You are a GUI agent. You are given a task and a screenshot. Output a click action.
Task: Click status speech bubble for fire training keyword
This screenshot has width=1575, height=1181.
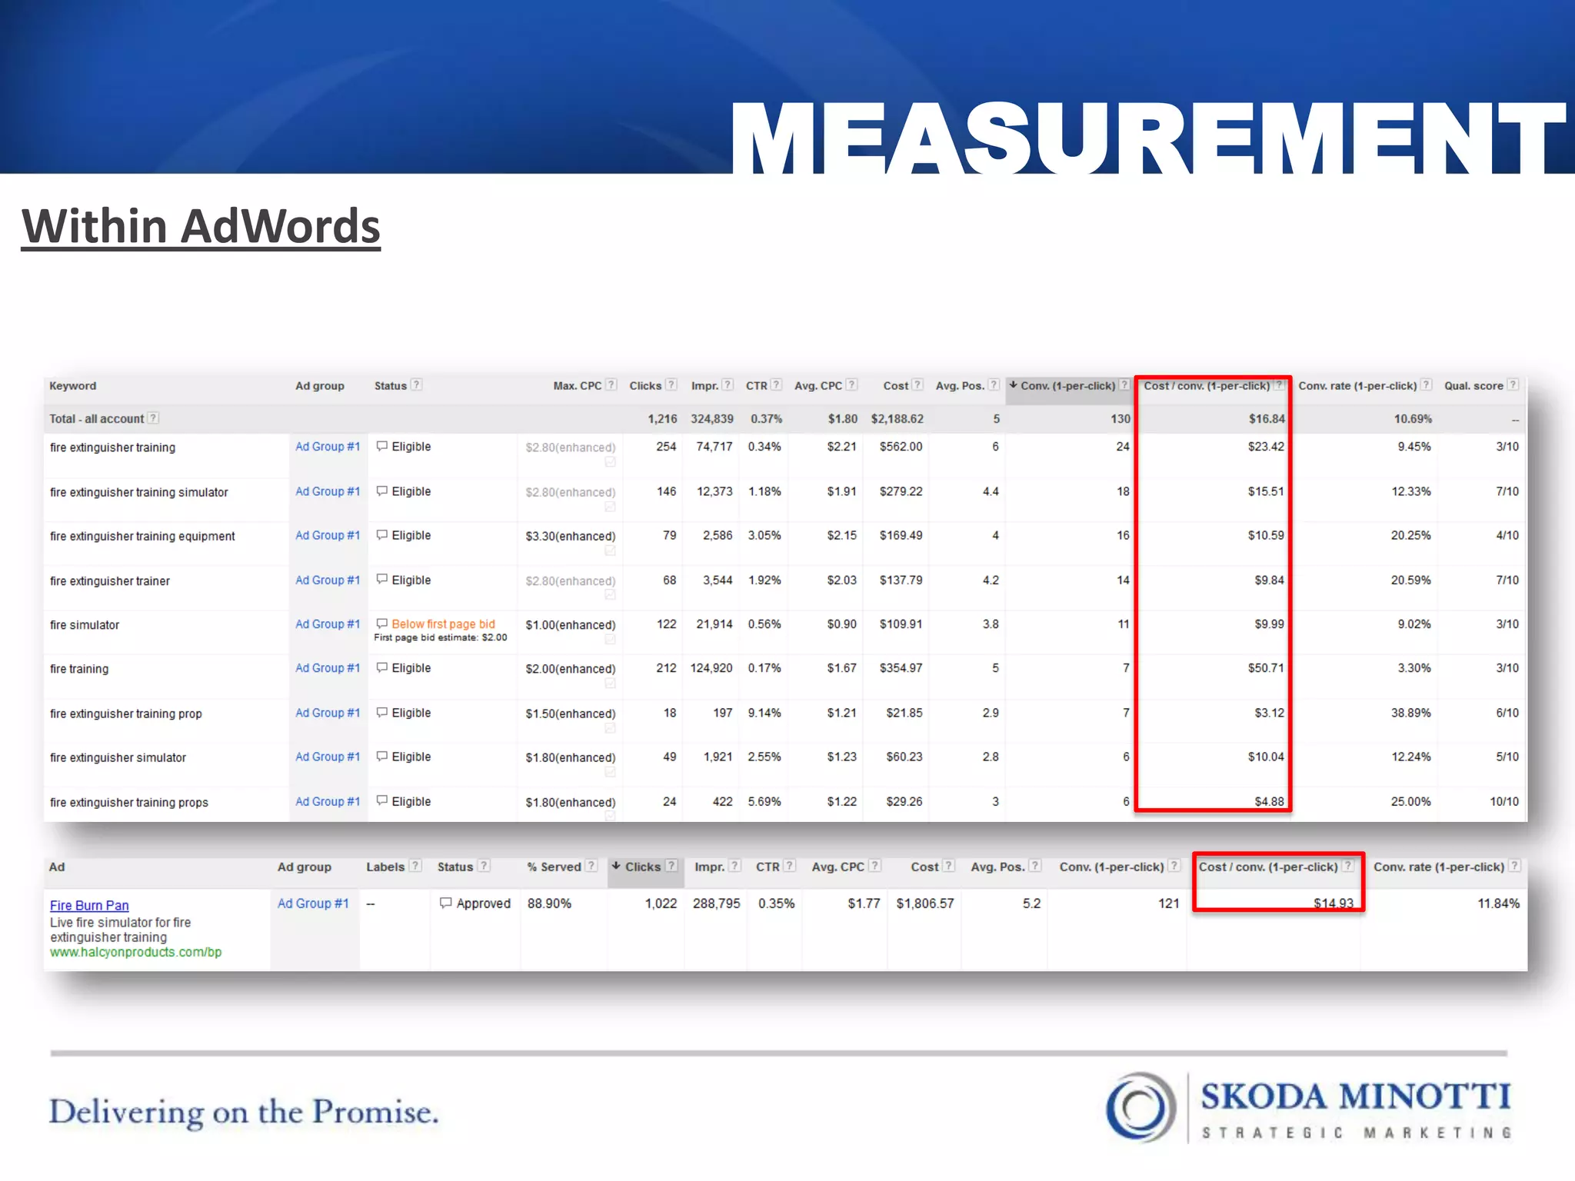coord(382,667)
